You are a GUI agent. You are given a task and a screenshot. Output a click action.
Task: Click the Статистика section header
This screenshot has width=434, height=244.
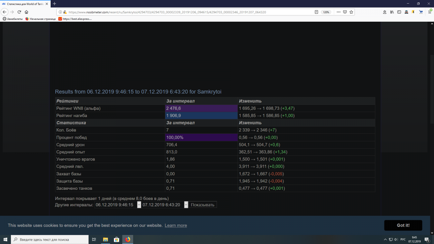(71, 123)
